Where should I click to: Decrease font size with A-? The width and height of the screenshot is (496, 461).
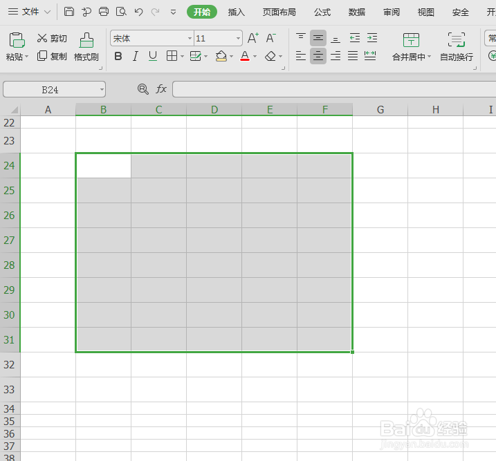point(270,38)
